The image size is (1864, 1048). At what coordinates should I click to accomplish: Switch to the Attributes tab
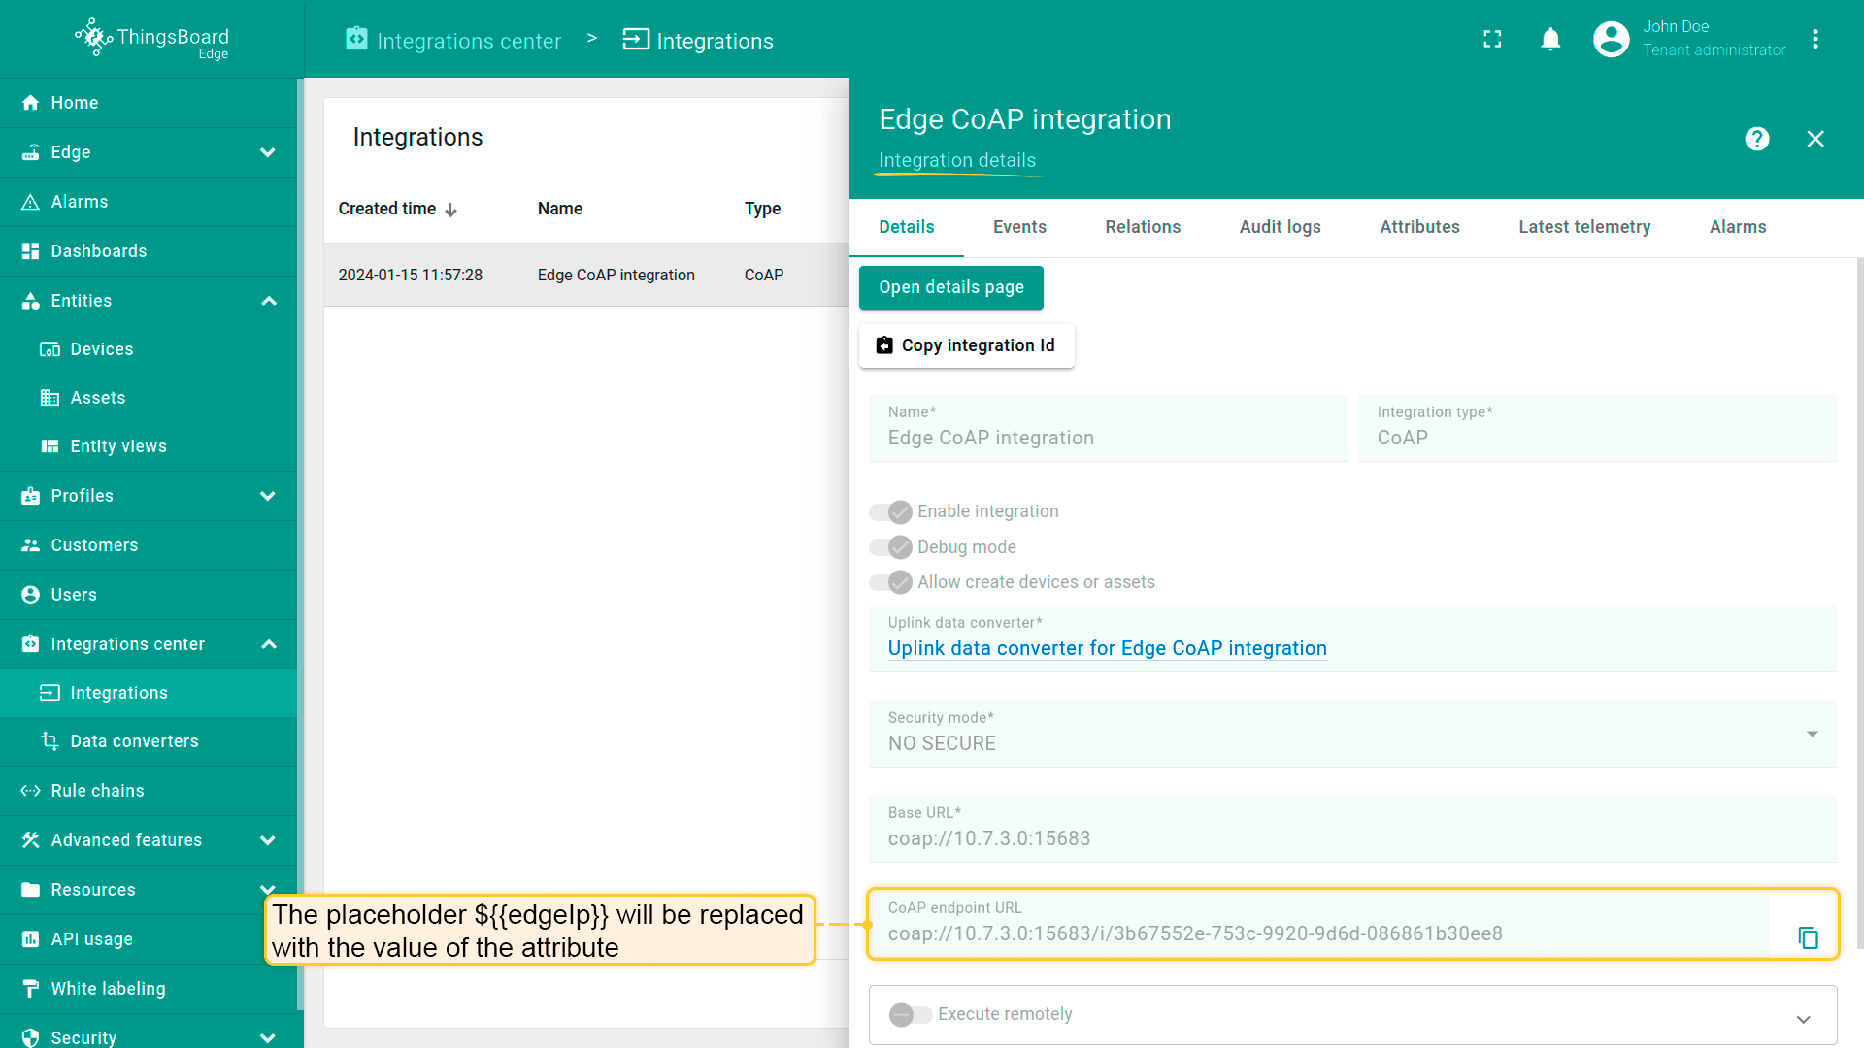1419,227
